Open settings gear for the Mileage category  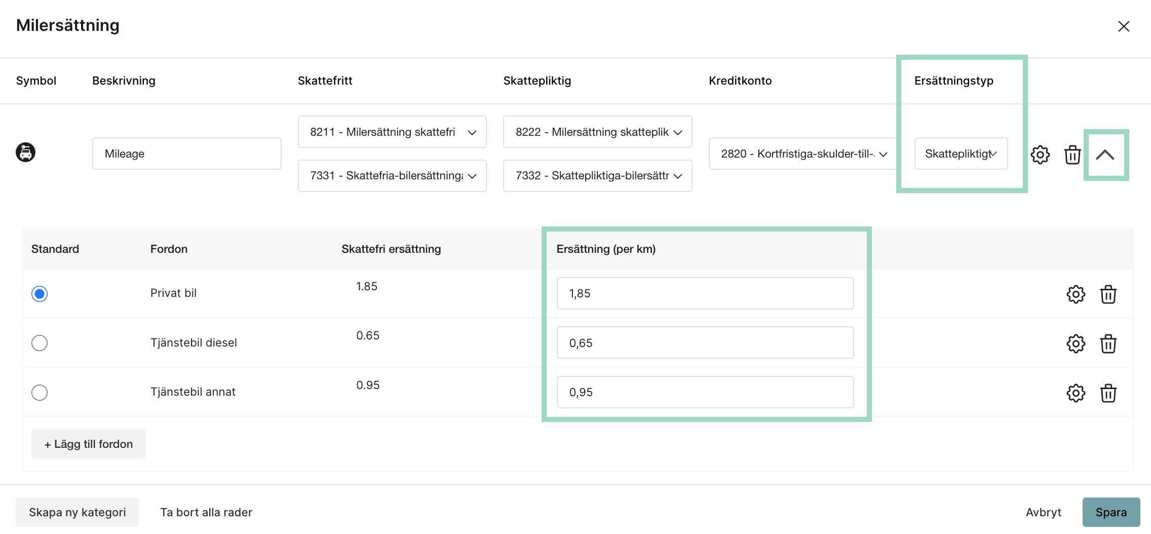[x=1040, y=155]
